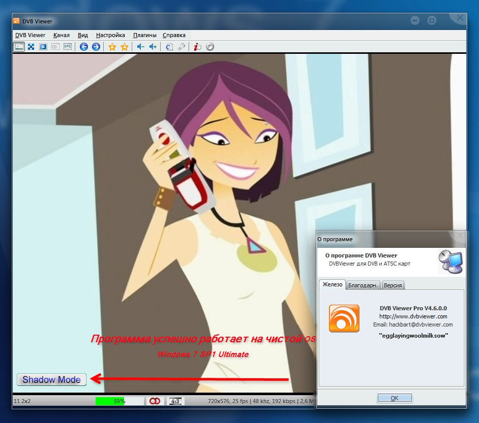This screenshot has height=423, width=479.
Task: Open the channel list document icon
Action: pyautogui.click(x=169, y=47)
